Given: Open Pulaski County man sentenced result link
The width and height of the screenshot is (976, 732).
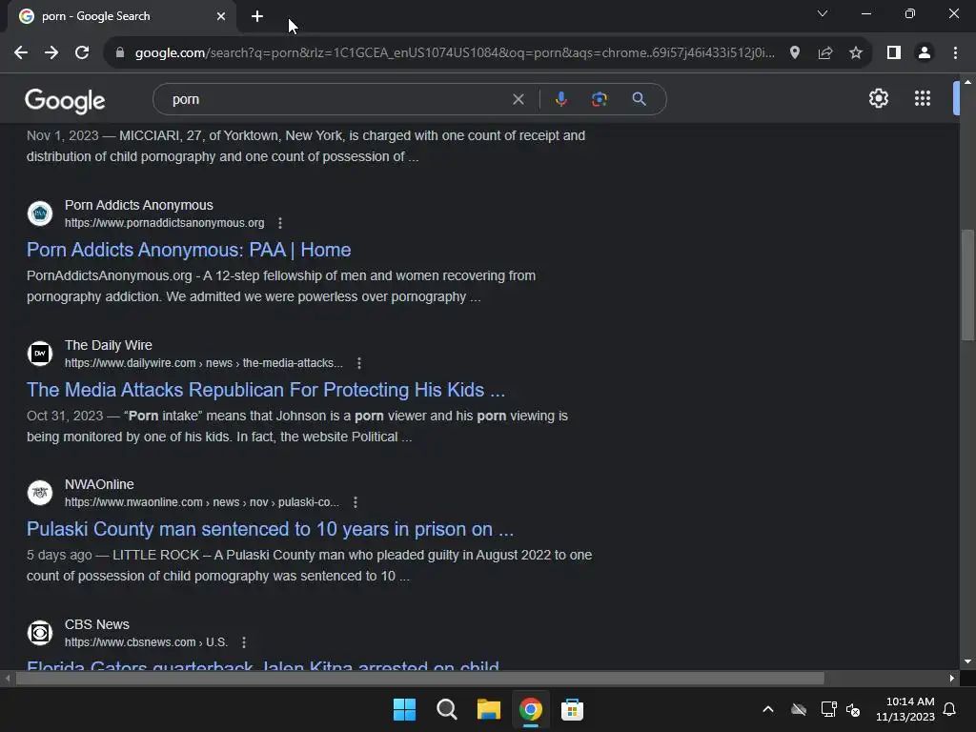Looking at the screenshot, I should pos(270,529).
